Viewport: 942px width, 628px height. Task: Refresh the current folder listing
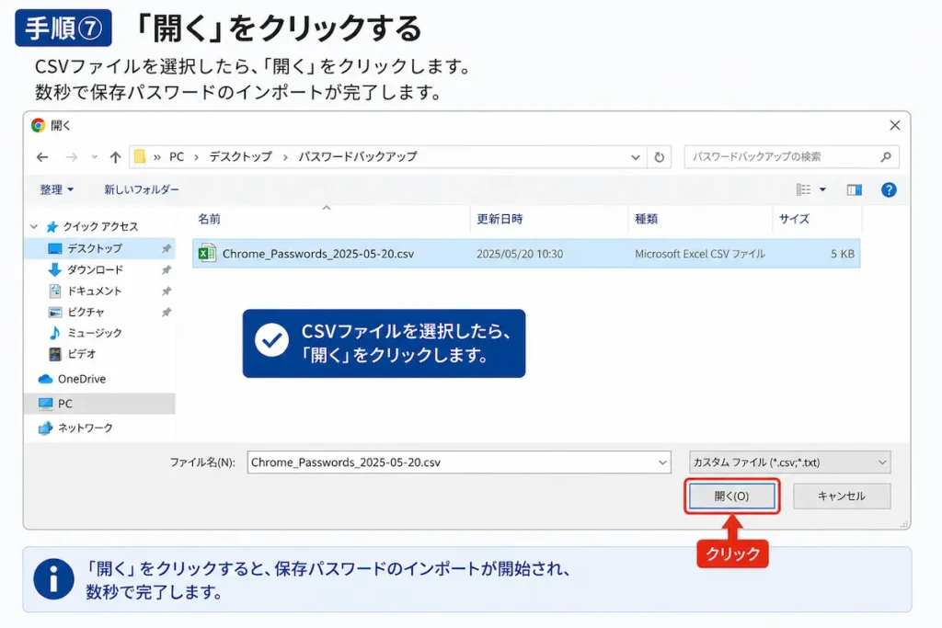(x=659, y=157)
